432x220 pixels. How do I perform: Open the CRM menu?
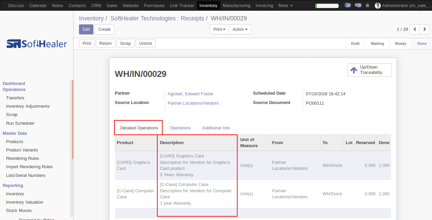(x=96, y=5)
